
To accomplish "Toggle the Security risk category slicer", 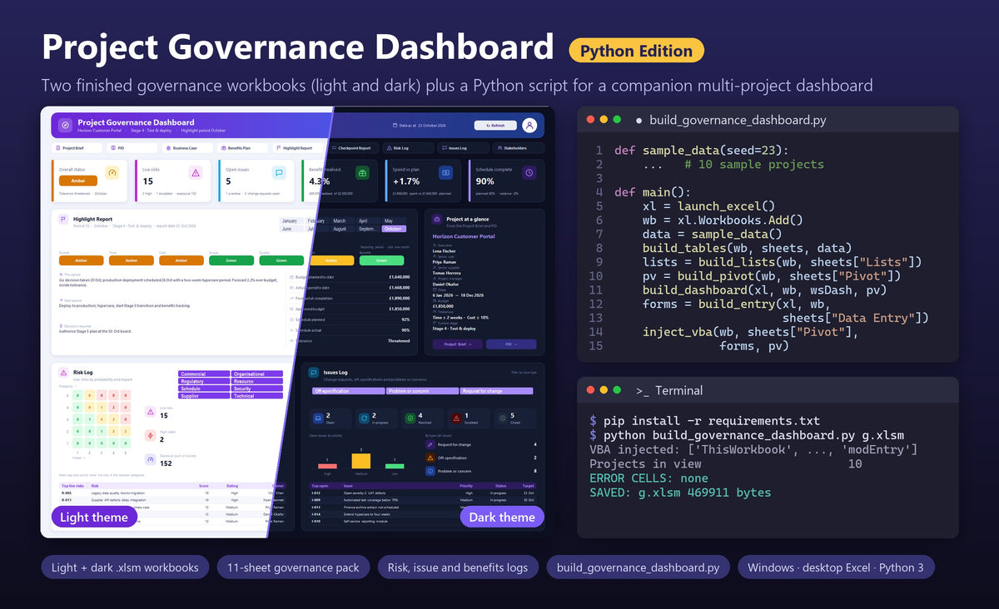I will pyautogui.click(x=256, y=389).
